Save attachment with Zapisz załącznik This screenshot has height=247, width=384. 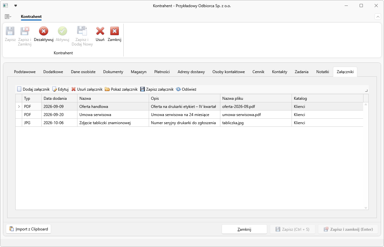[x=157, y=89]
